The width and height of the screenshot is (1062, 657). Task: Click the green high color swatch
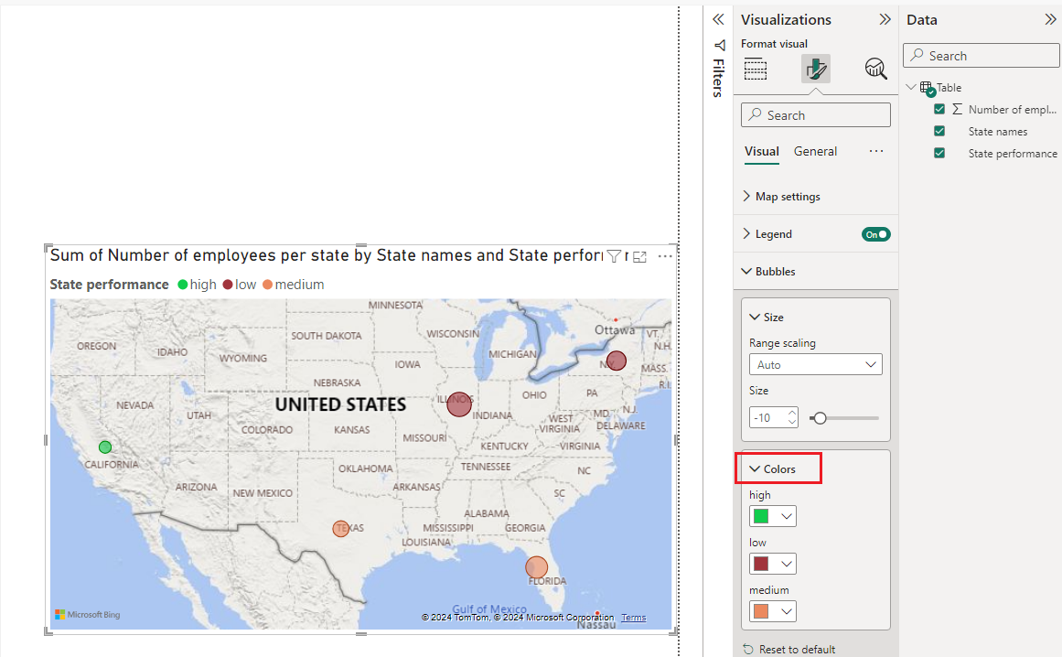761,516
